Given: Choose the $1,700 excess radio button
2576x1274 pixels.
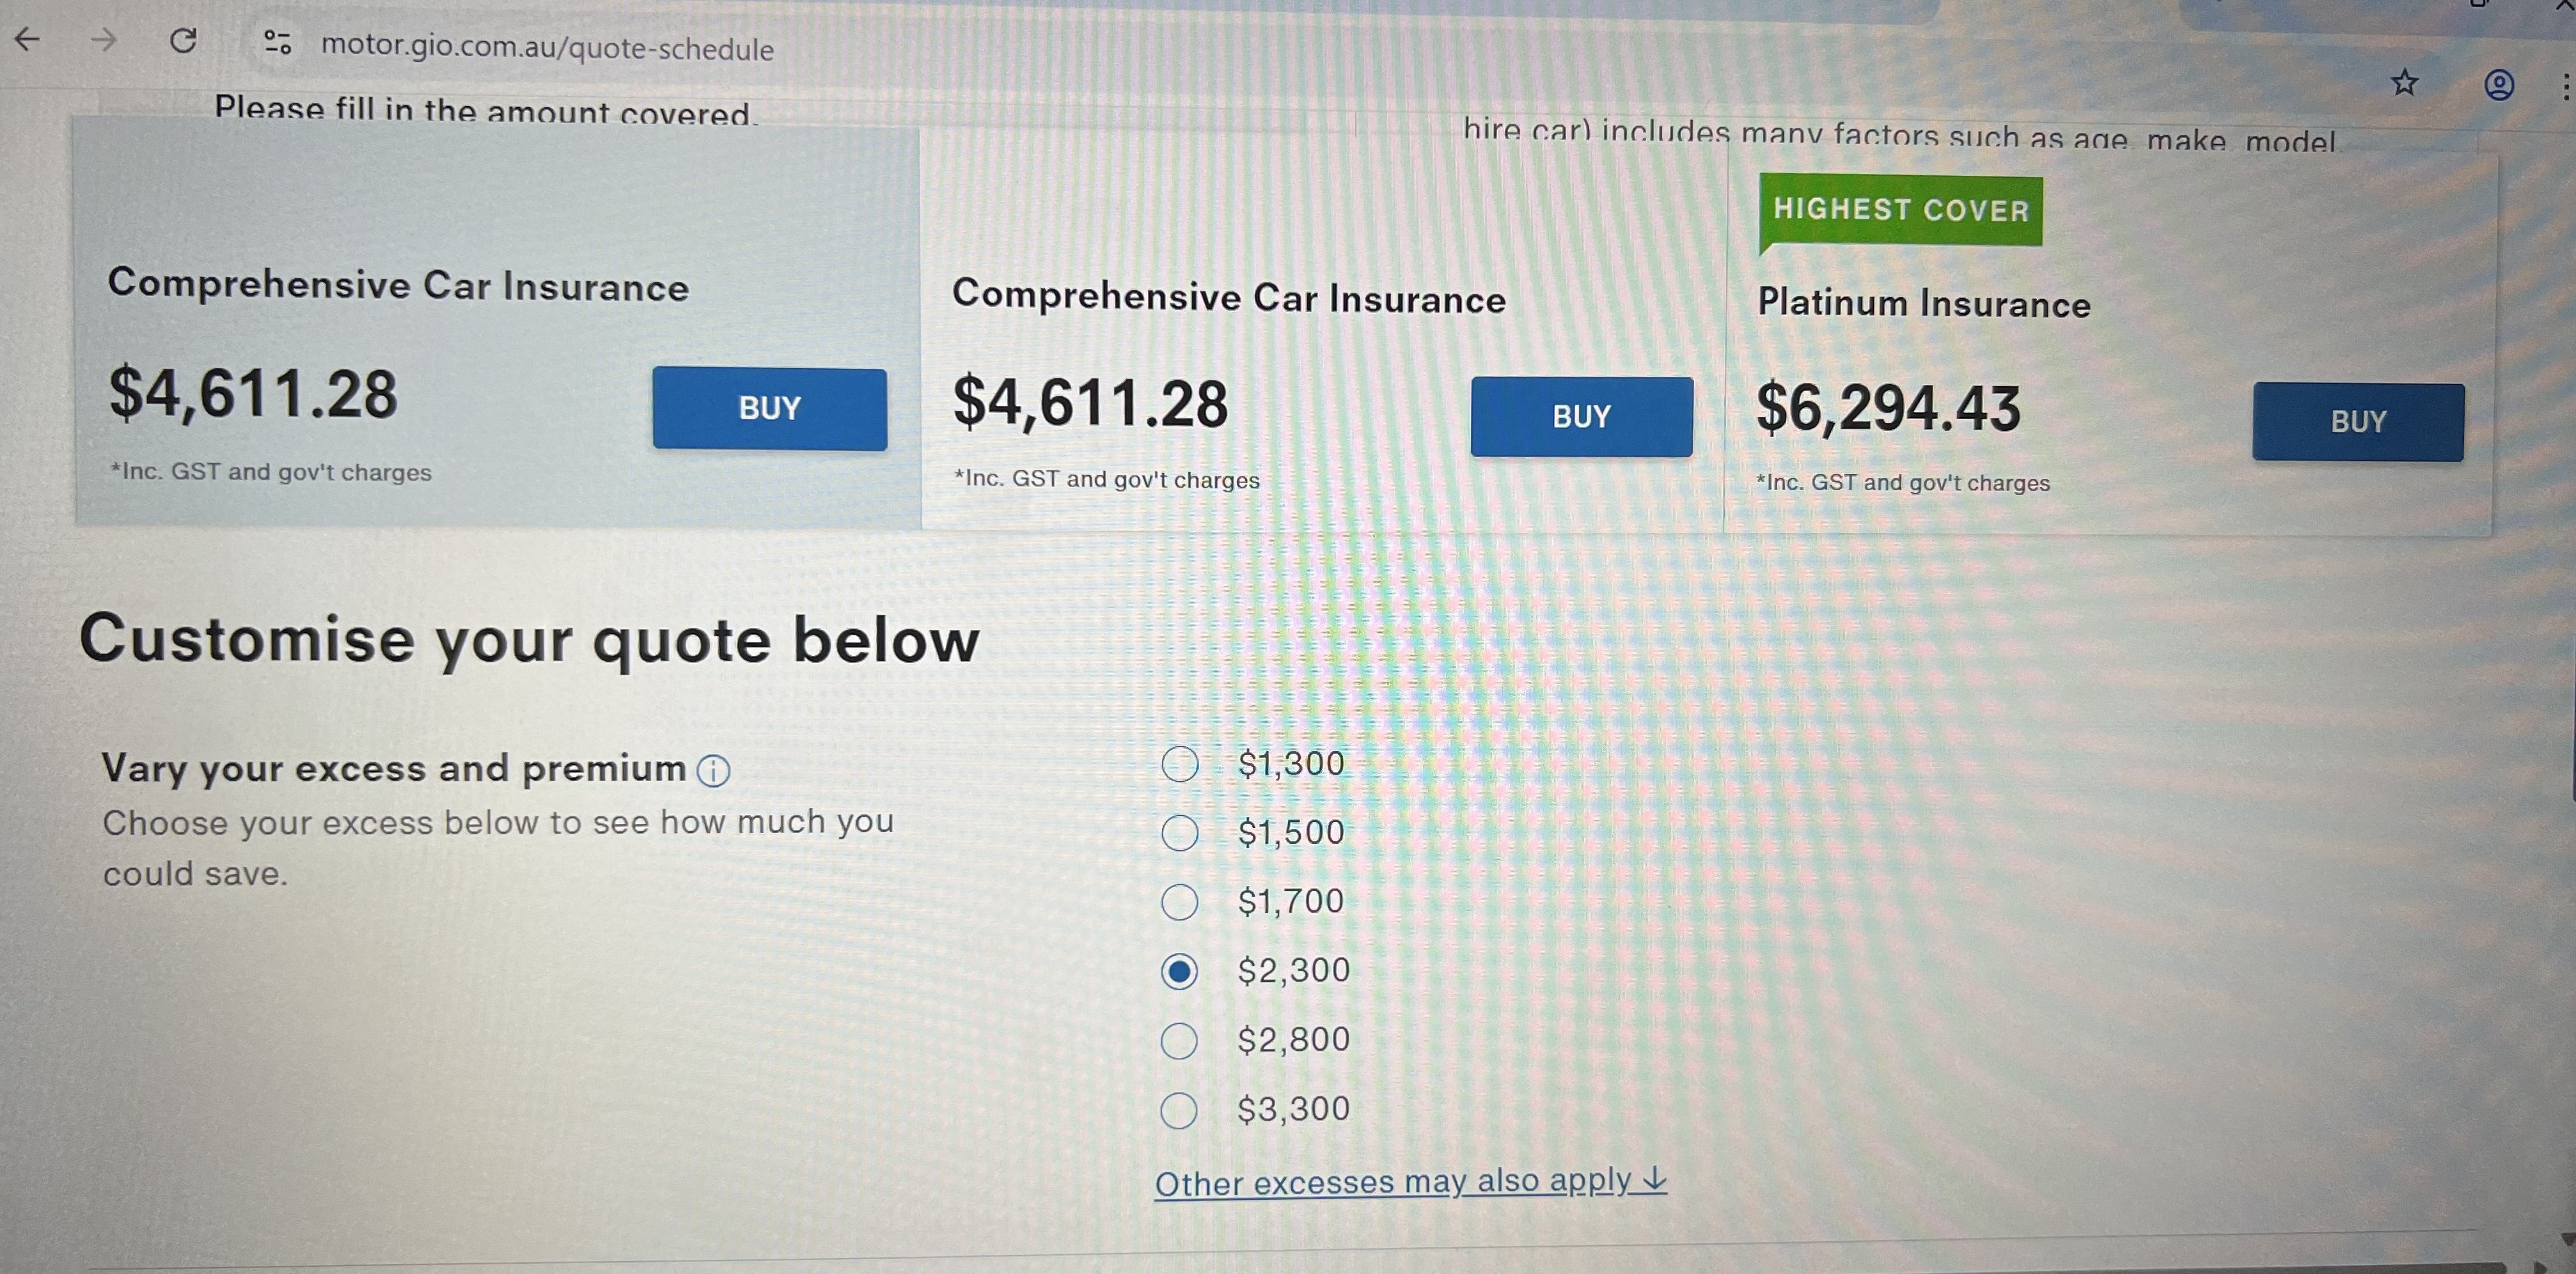Looking at the screenshot, I should coord(1180,901).
